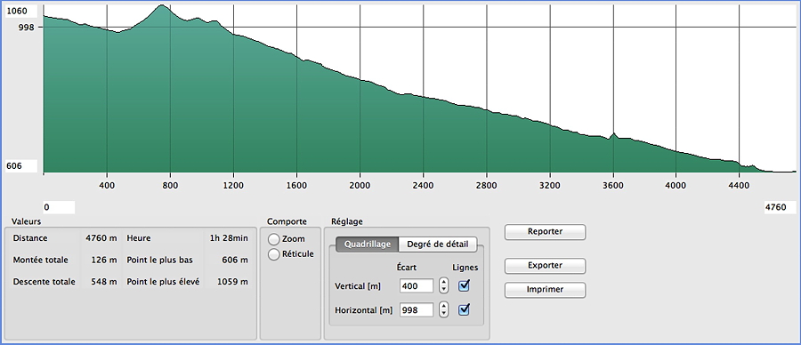Screen dimensions: 801x345
Task: Click the end distance field showing 4760
Action: point(780,207)
